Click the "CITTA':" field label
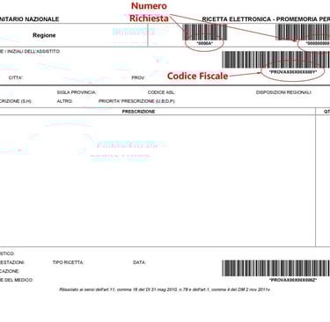Screen dimensions: 330x322 (16, 77)
